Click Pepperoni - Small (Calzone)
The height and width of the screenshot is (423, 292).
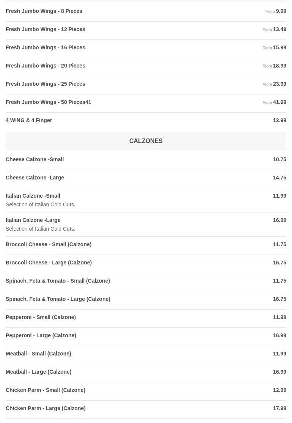click(x=41, y=317)
